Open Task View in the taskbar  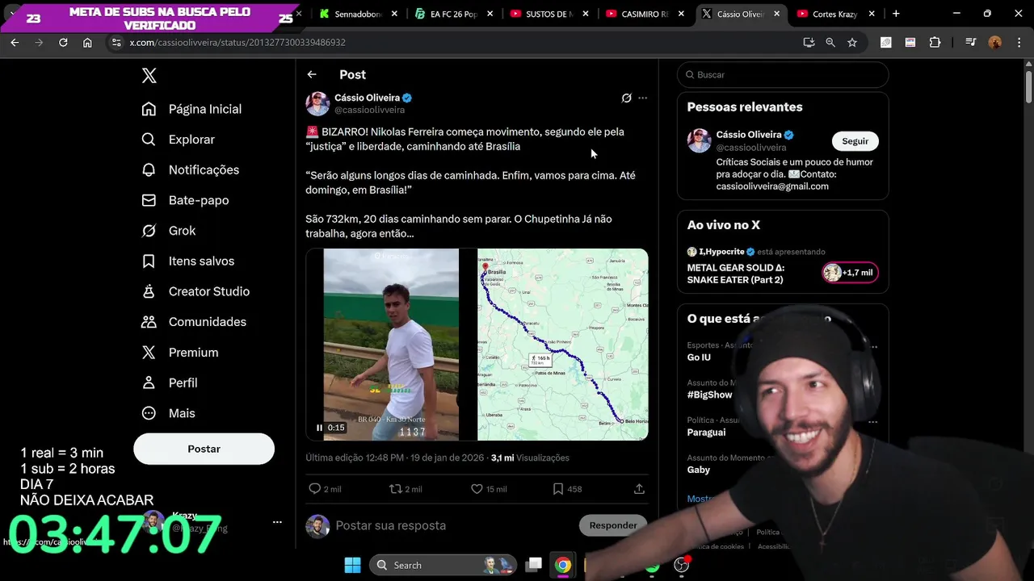click(534, 565)
